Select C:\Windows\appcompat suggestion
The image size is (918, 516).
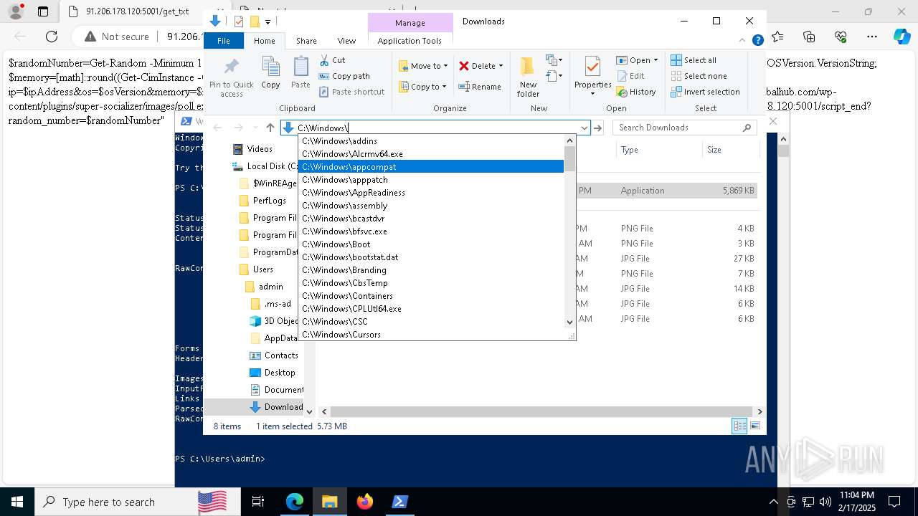coord(432,167)
